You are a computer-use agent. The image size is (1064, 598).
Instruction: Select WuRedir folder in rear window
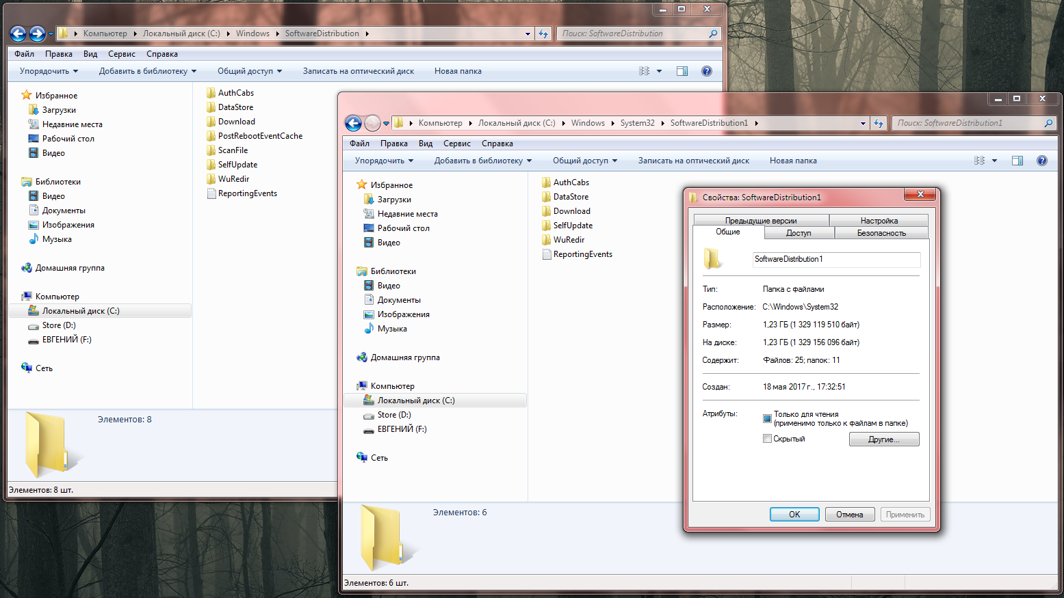point(228,179)
